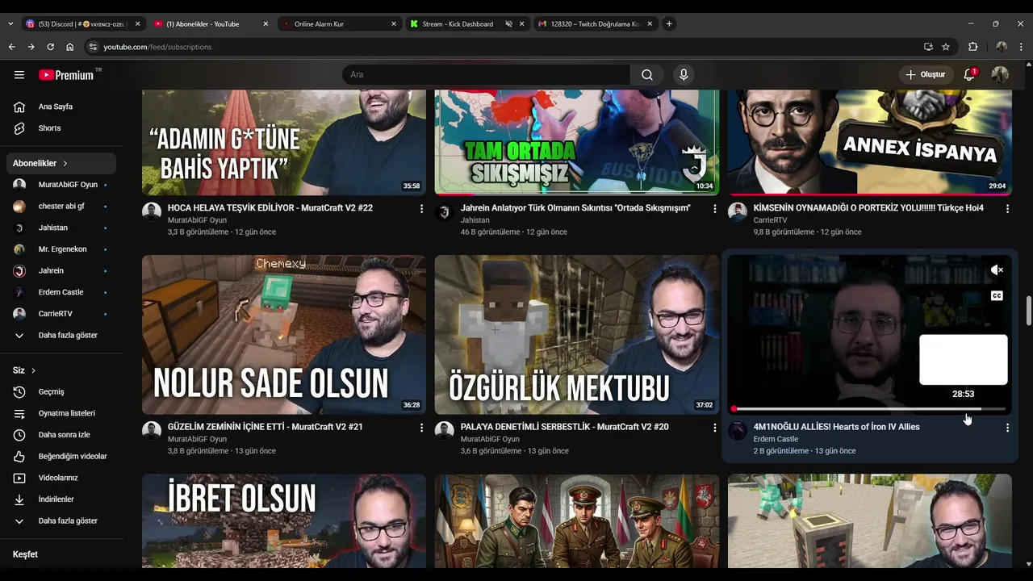The image size is (1033, 581).
Task: Open video title HOCA HELAYA TEŞVİK EDİLİYOR
Action: 270,208
